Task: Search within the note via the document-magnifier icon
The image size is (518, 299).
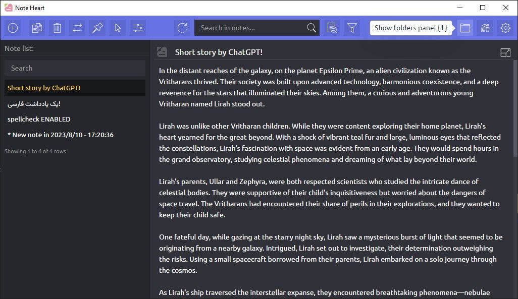Action: [332, 28]
